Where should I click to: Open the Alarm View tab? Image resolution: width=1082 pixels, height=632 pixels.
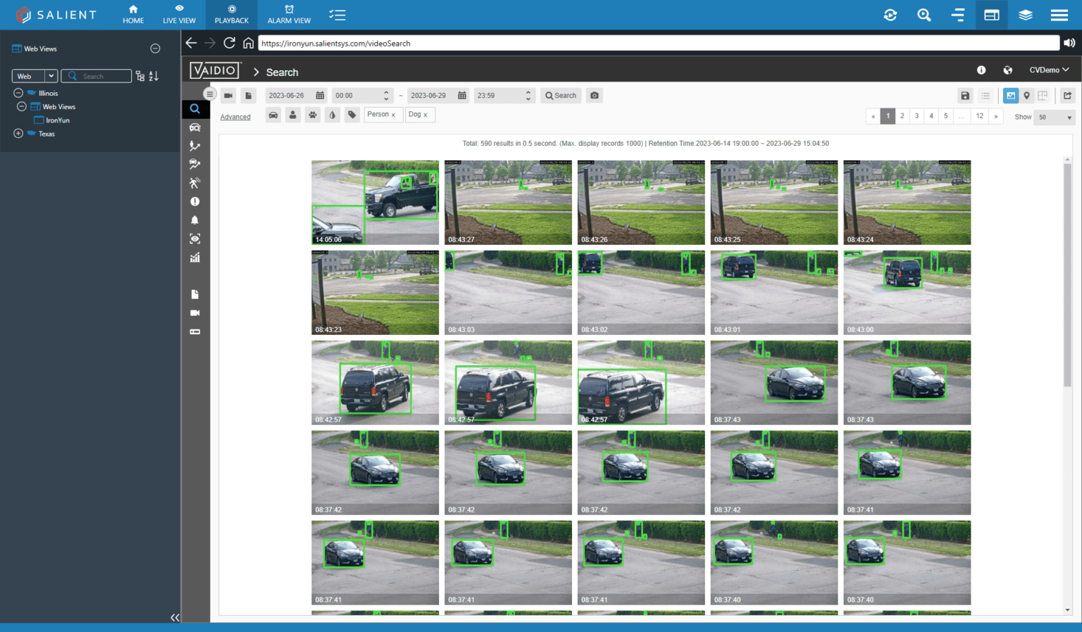(x=289, y=14)
